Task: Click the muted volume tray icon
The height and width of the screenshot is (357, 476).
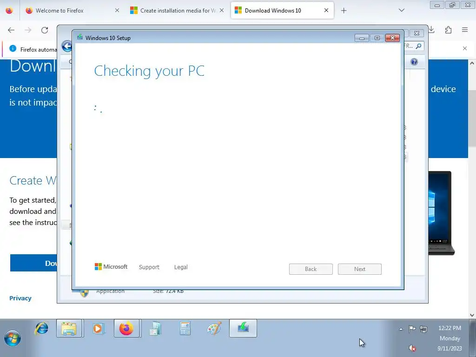Action: tap(412, 348)
